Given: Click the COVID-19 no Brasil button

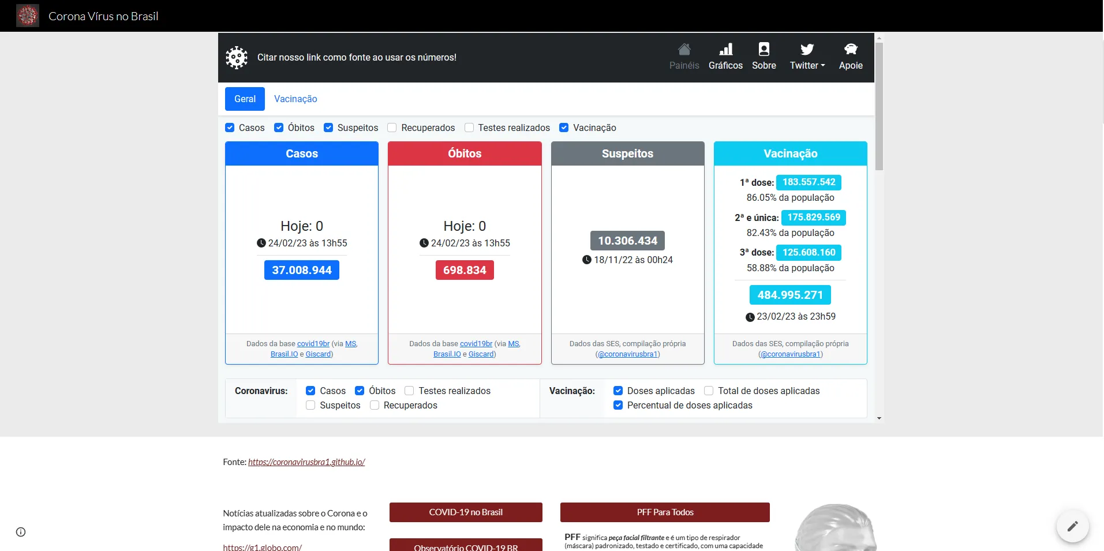Looking at the screenshot, I should pos(465,512).
